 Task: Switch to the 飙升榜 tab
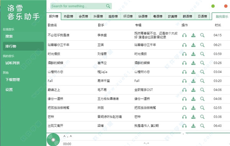coord(54,16)
